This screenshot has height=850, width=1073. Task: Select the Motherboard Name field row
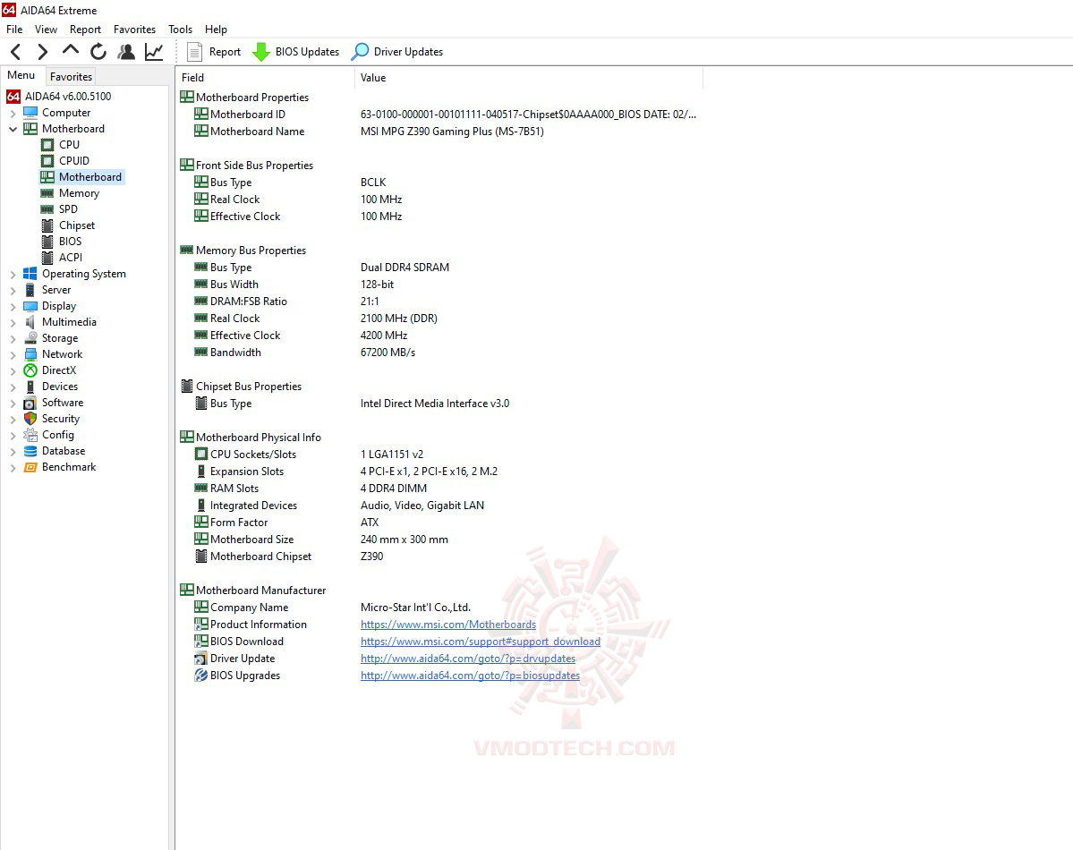point(438,132)
